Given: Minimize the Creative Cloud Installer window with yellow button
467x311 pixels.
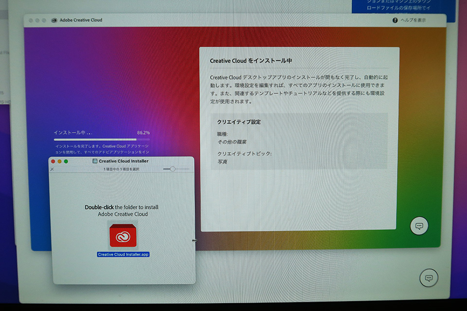Looking at the screenshot, I should (x=59, y=161).
